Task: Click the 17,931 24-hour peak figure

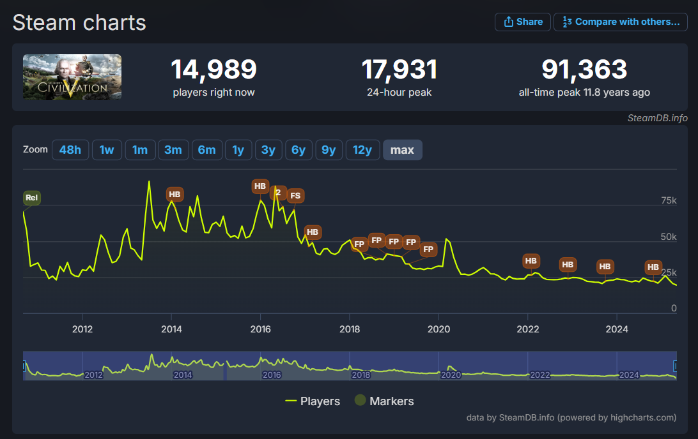Action: tap(399, 70)
